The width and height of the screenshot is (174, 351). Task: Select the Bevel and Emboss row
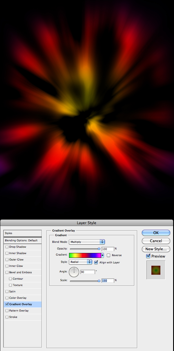22,272
